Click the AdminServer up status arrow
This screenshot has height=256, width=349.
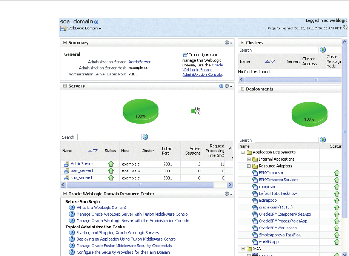click(111, 164)
